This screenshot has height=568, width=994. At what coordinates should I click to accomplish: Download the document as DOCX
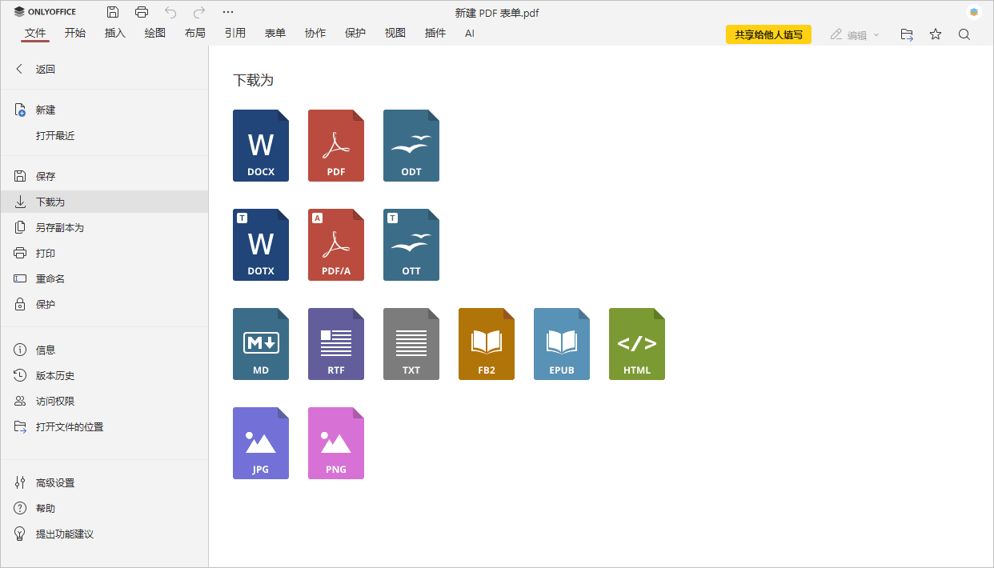point(260,145)
